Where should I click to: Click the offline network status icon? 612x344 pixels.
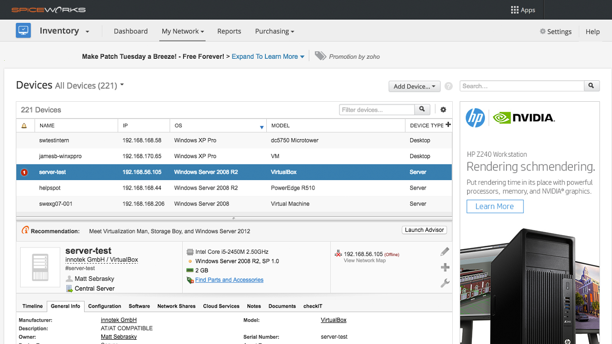pos(339,254)
